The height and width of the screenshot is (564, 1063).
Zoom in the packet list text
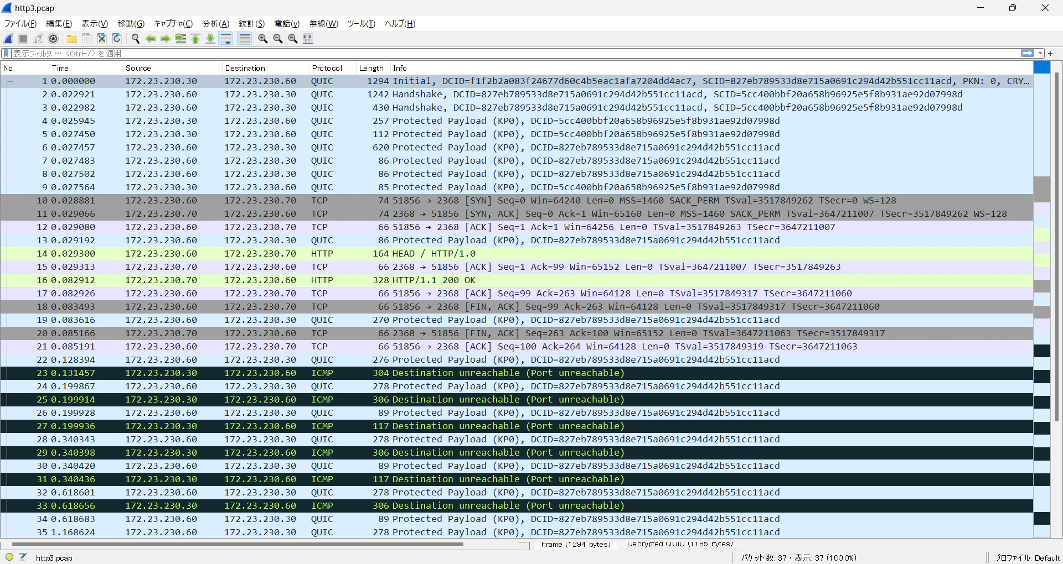(263, 39)
